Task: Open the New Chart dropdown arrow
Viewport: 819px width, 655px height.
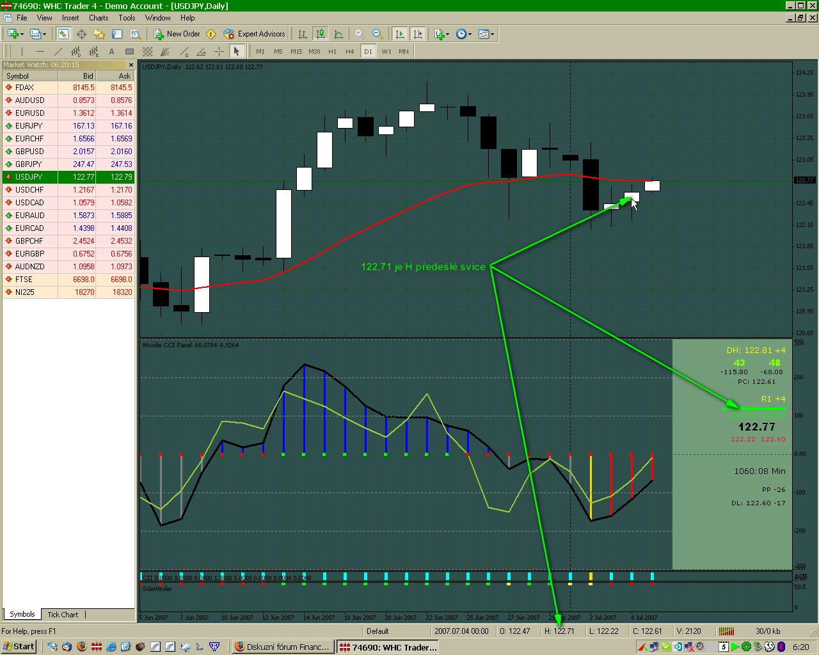Action: click(x=22, y=34)
